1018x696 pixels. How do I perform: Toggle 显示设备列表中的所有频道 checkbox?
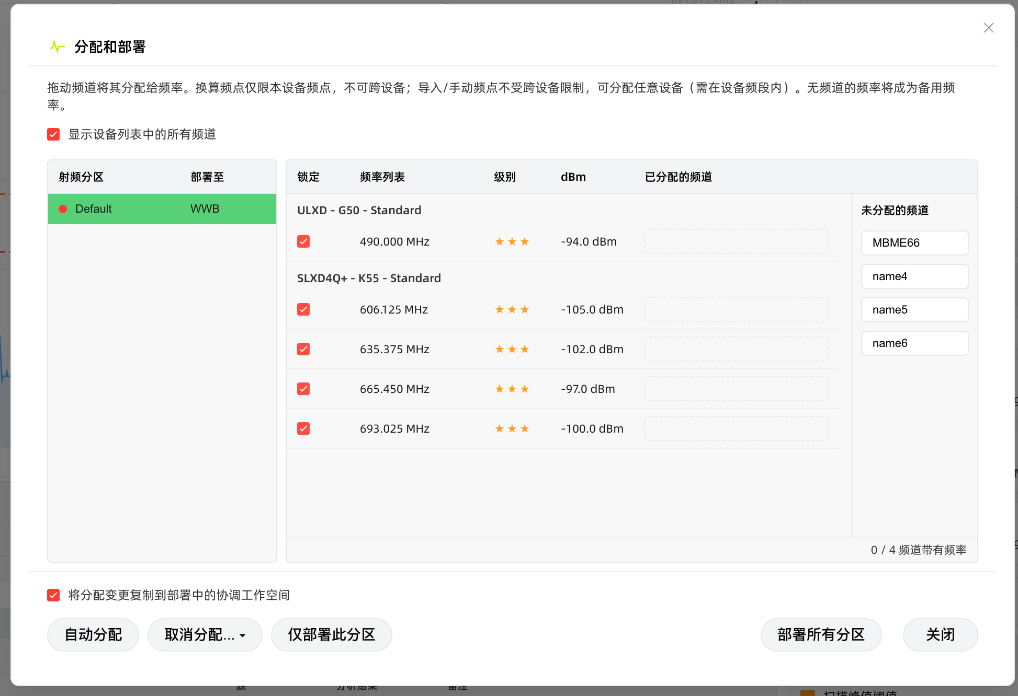[53, 134]
